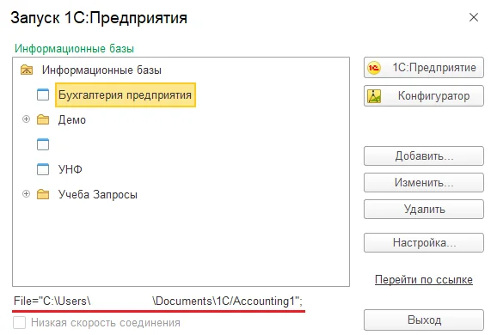This screenshot has width=491, height=335.
Task: Follow the Перейти по ссылке link
Action: (424, 279)
